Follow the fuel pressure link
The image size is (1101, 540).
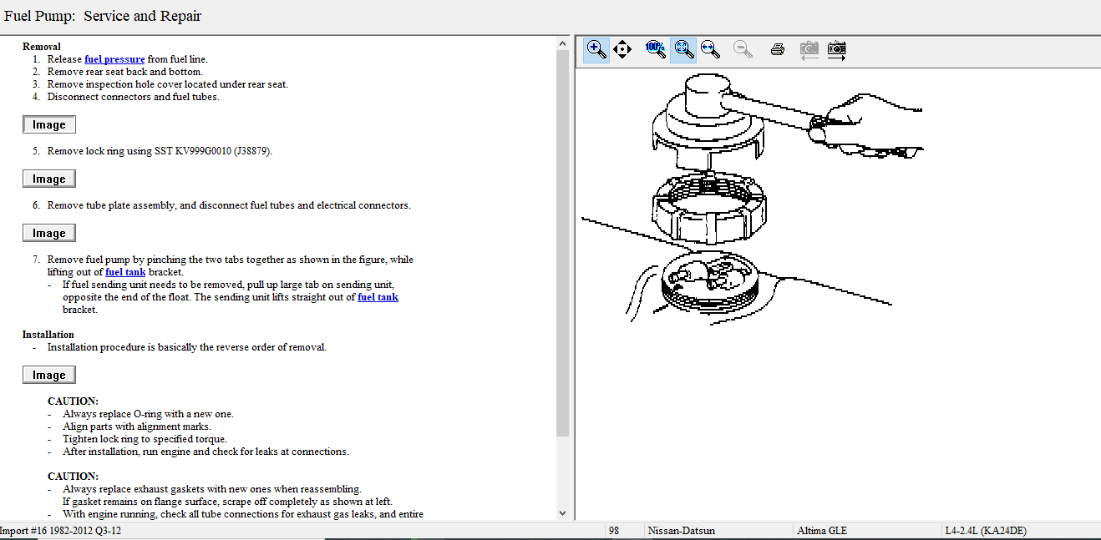point(114,59)
